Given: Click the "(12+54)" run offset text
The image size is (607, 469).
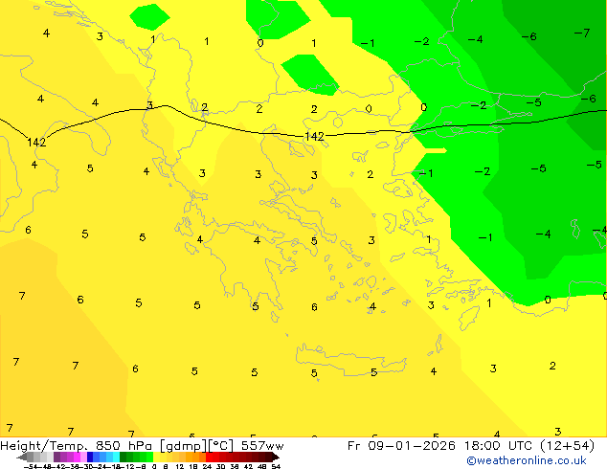Looking at the screenshot, I should click(x=567, y=446).
